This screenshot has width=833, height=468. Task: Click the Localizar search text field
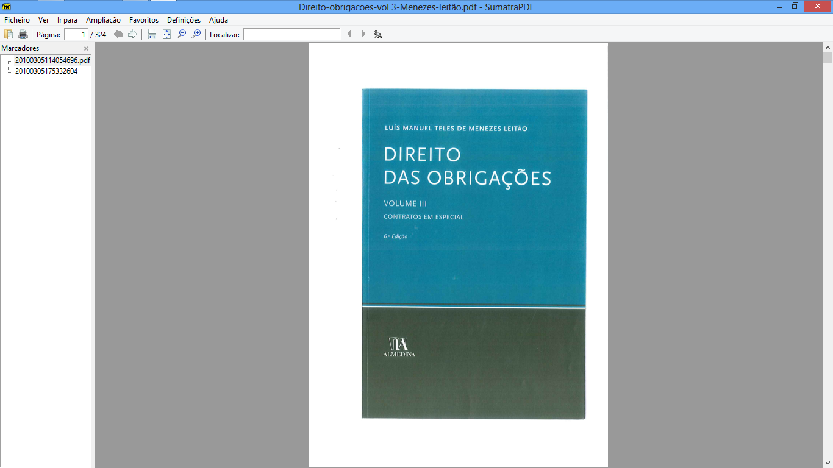(x=291, y=34)
